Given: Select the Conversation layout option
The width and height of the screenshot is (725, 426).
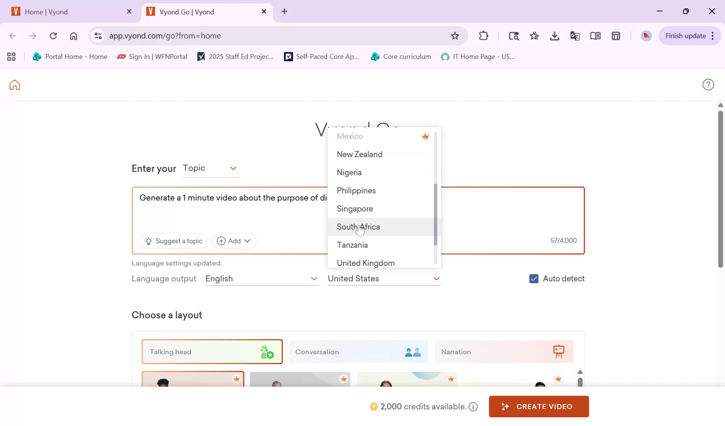Looking at the screenshot, I should [x=358, y=351].
